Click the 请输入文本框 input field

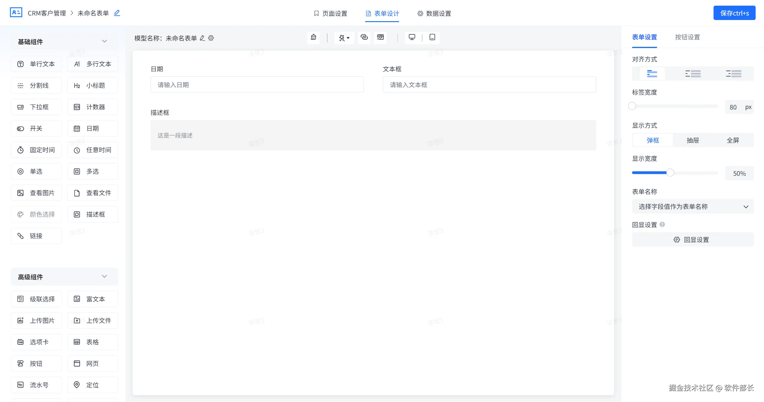point(489,85)
